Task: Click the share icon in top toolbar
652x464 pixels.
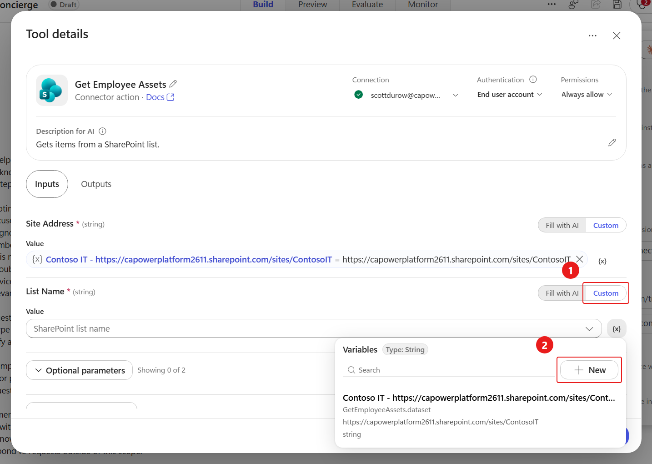Action: 596,5
